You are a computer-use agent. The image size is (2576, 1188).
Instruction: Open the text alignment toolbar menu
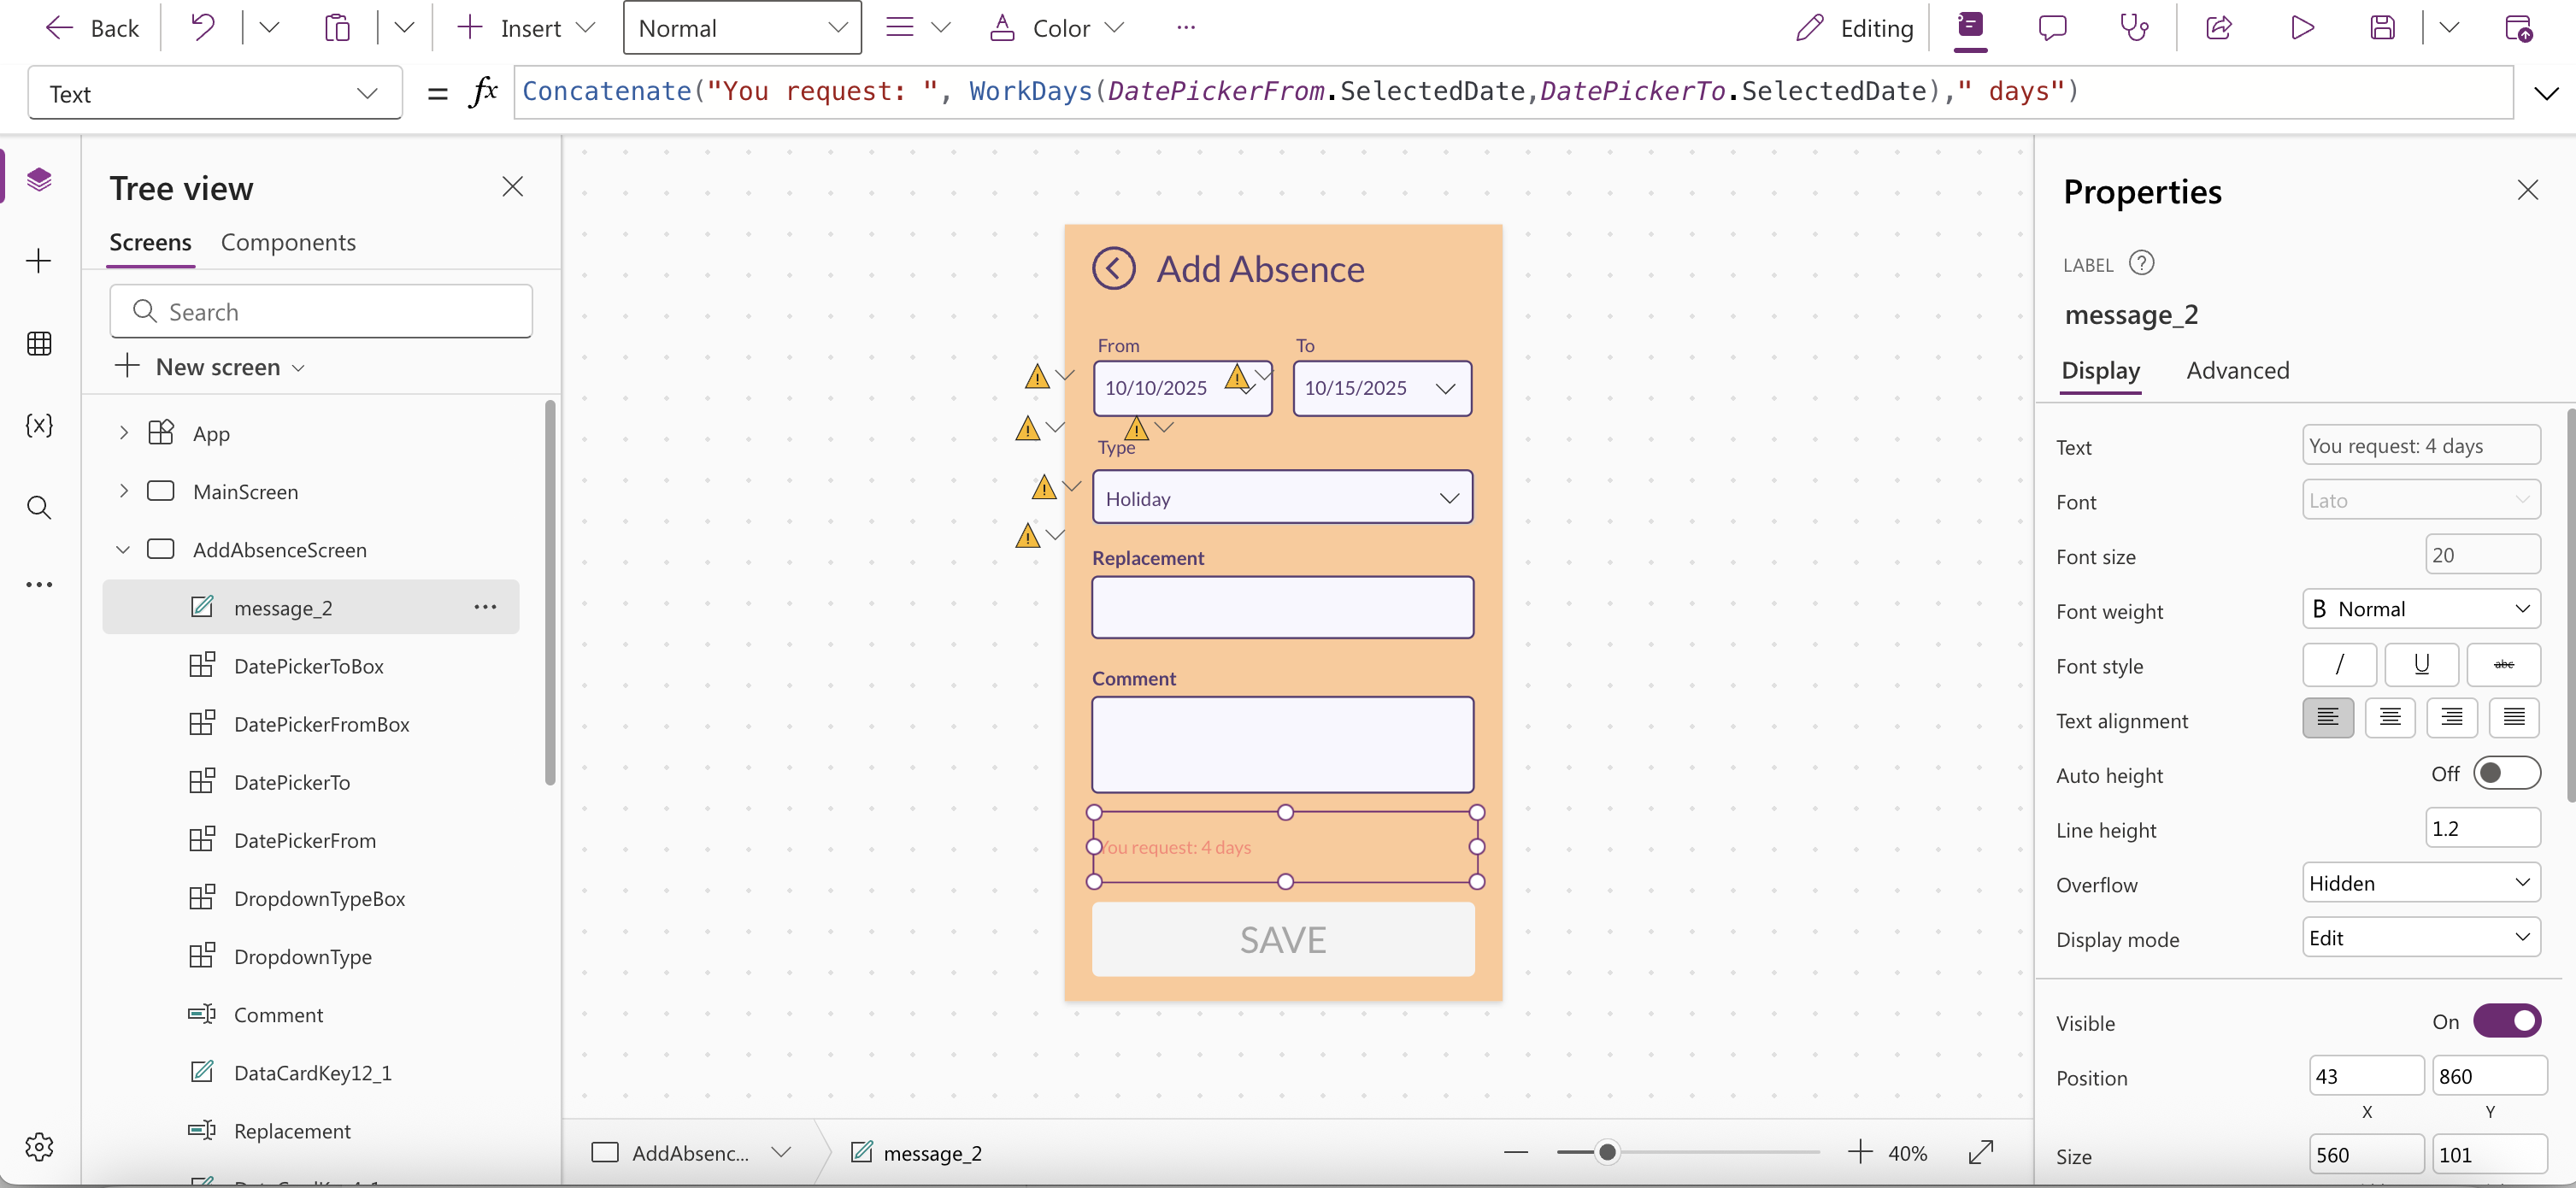[x=917, y=28]
